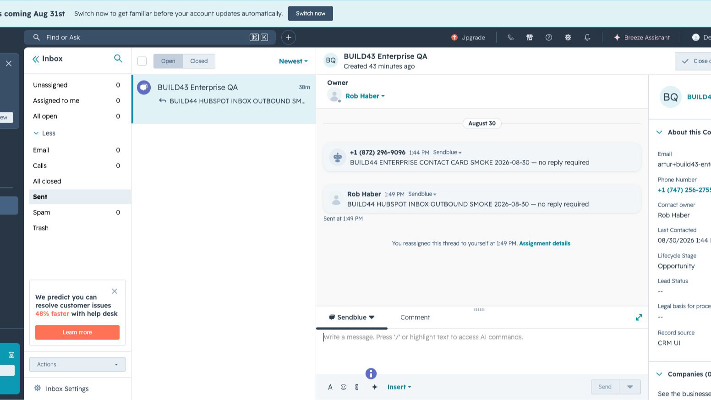Expand the reply editor

tap(639, 318)
